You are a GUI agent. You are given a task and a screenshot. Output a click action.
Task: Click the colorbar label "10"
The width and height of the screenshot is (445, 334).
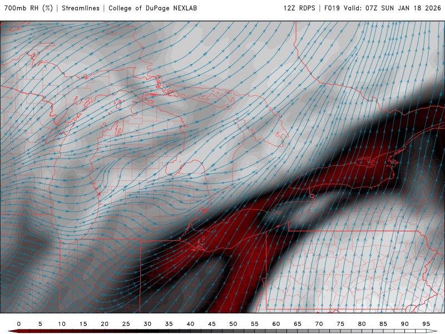62,324
